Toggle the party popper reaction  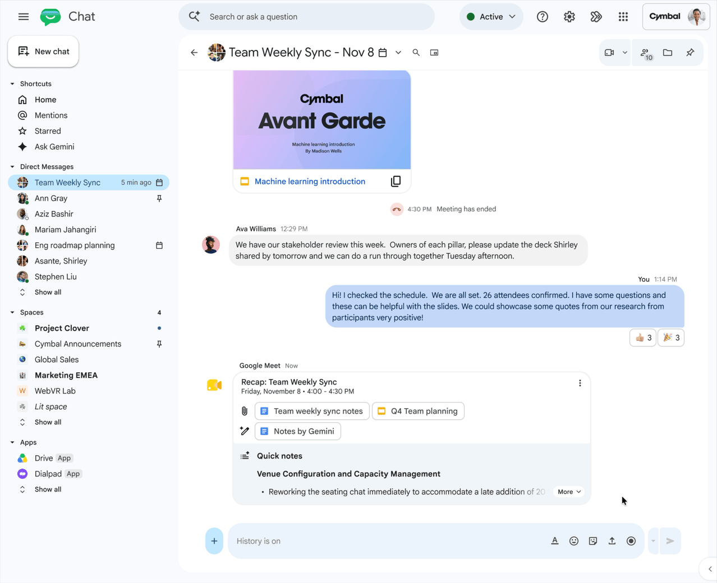[x=671, y=337]
